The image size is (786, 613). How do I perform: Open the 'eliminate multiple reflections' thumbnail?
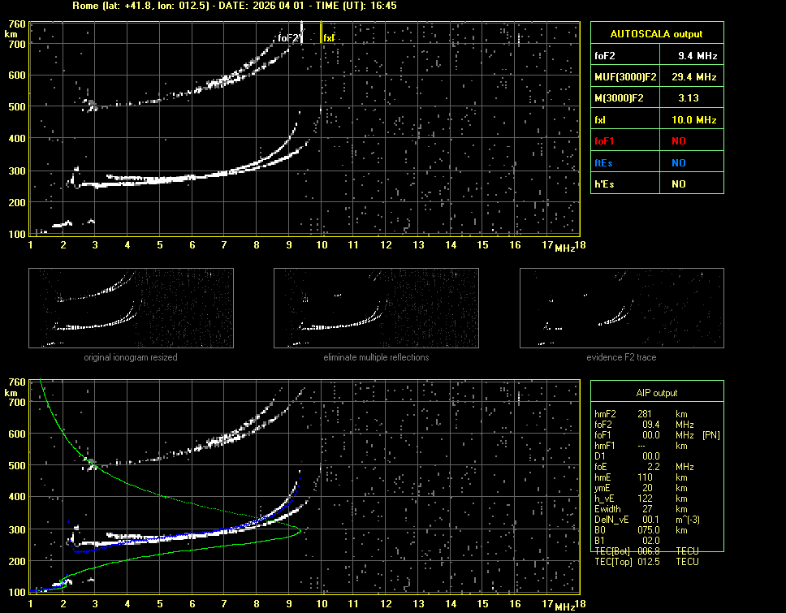[376, 308]
